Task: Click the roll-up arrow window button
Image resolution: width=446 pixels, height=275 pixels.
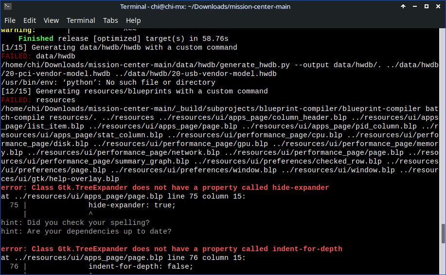Action: (404, 7)
